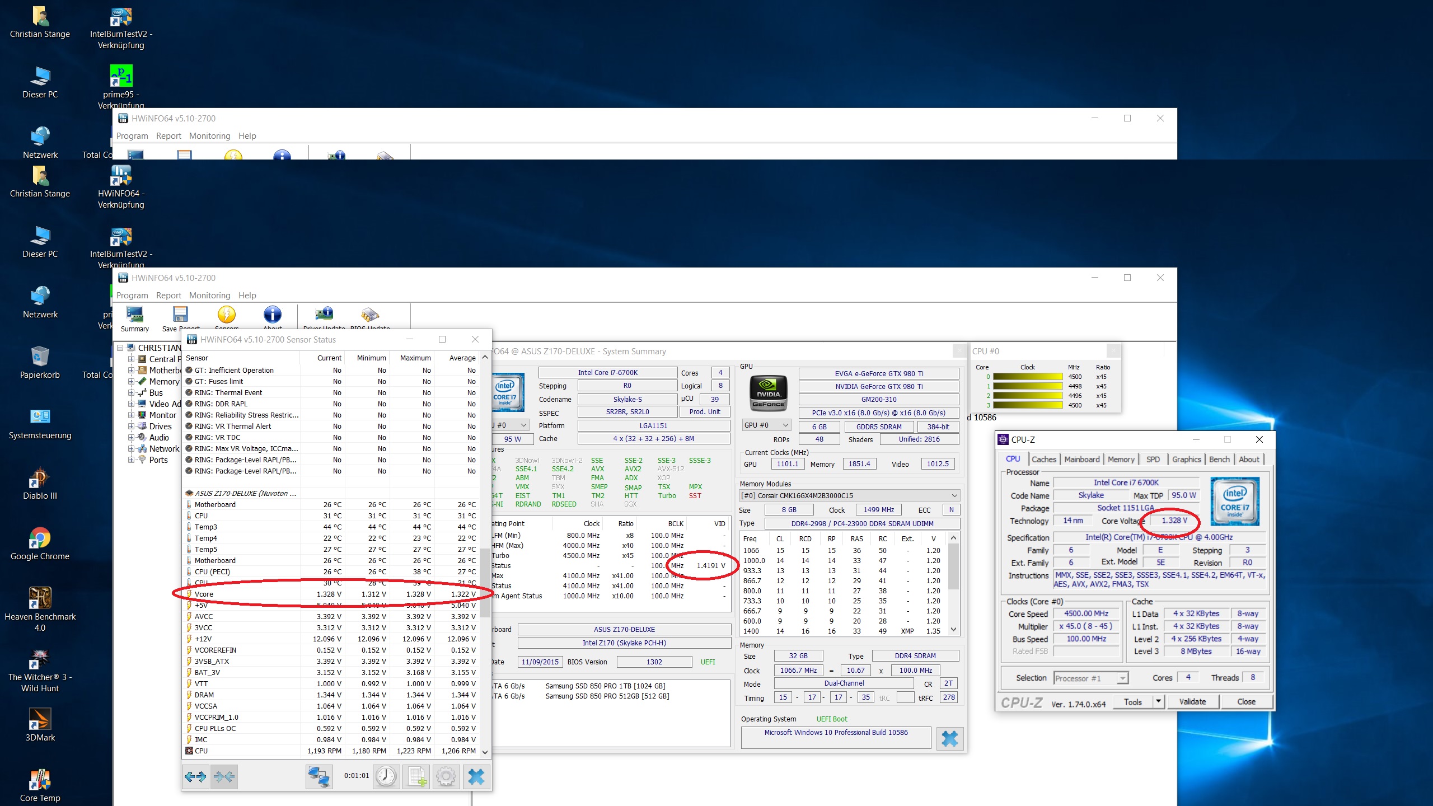The image size is (1433, 806).
Task: Expand the Drives tree node
Action: coord(131,426)
